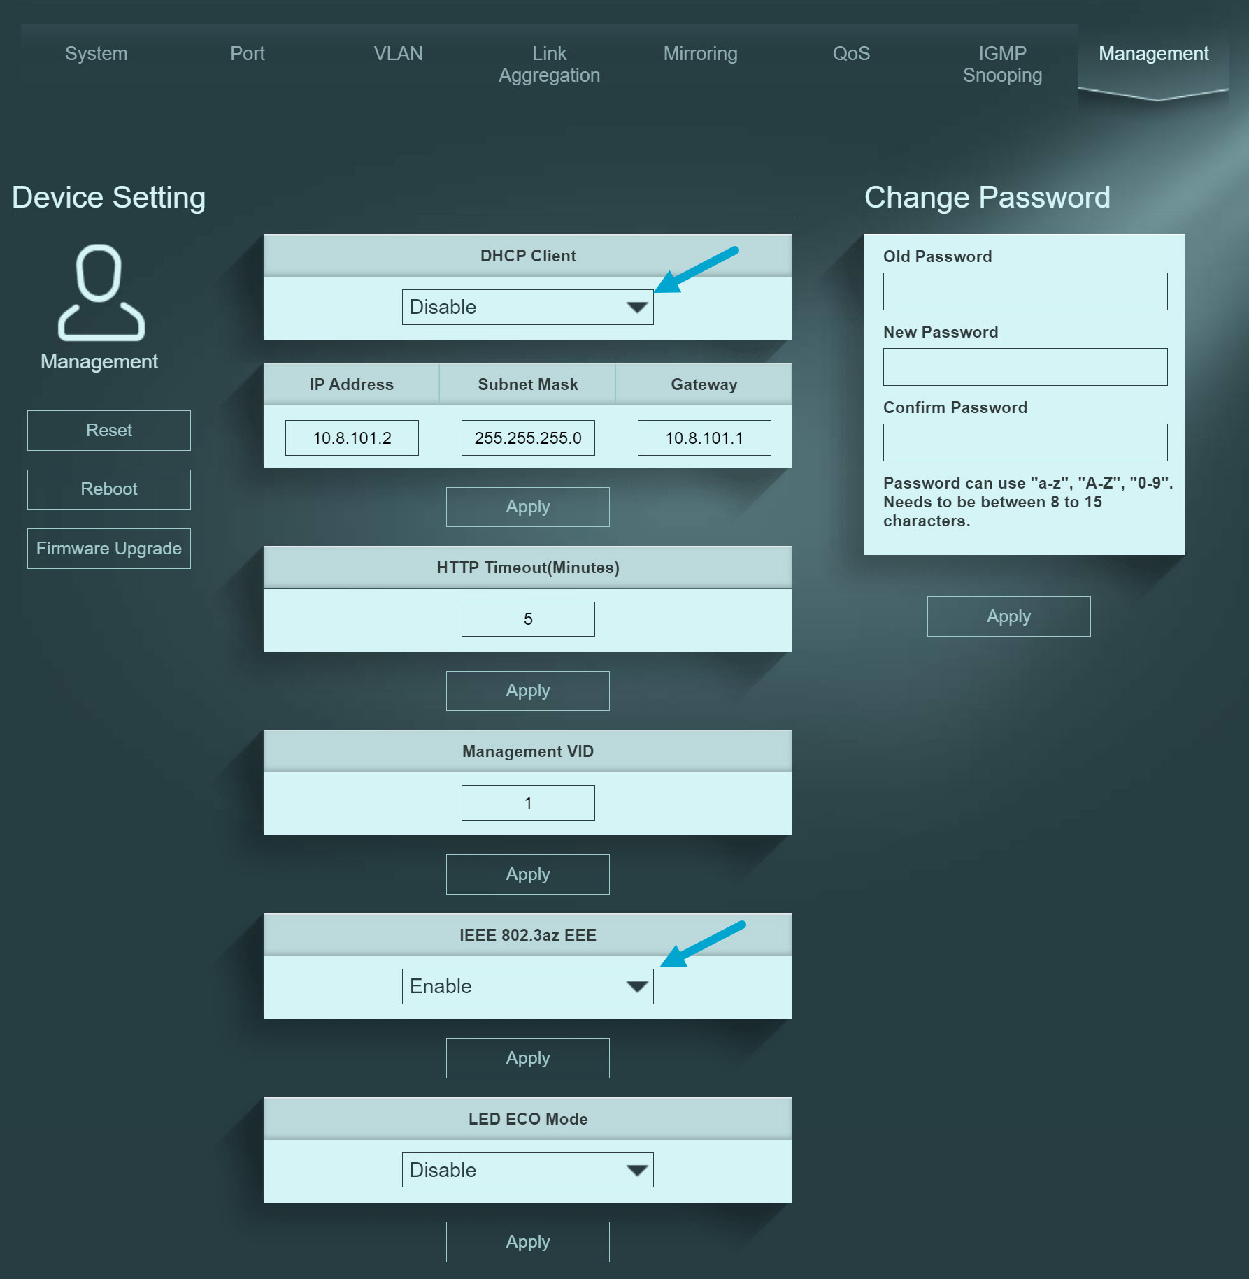The width and height of the screenshot is (1249, 1279).
Task: Apply the password change
Action: (x=1008, y=616)
